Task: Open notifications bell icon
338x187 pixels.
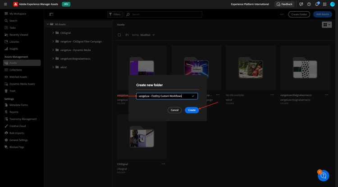Action: (x=317, y=4)
